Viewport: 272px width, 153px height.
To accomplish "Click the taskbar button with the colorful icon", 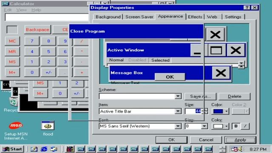I will [x=70, y=149].
